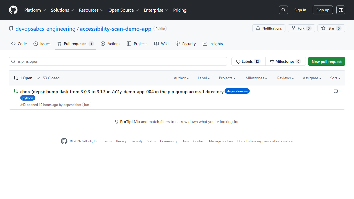Open GitHub home via the octocat logo

point(13,10)
